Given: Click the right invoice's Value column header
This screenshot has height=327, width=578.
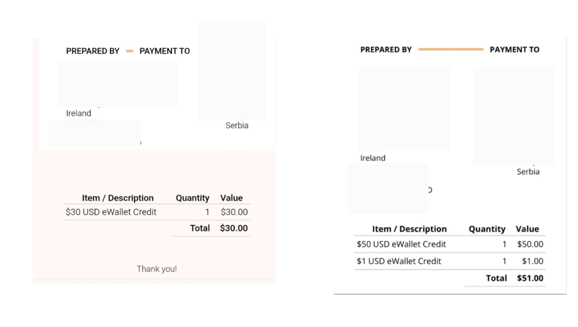Looking at the screenshot, I should pos(528,229).
